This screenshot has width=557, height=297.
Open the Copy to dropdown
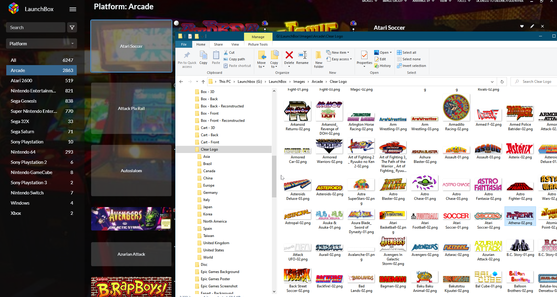274,65
